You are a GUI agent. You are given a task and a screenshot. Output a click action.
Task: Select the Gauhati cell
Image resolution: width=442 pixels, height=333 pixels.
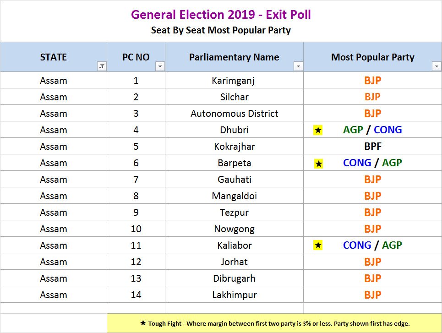(x=234, y=180)
